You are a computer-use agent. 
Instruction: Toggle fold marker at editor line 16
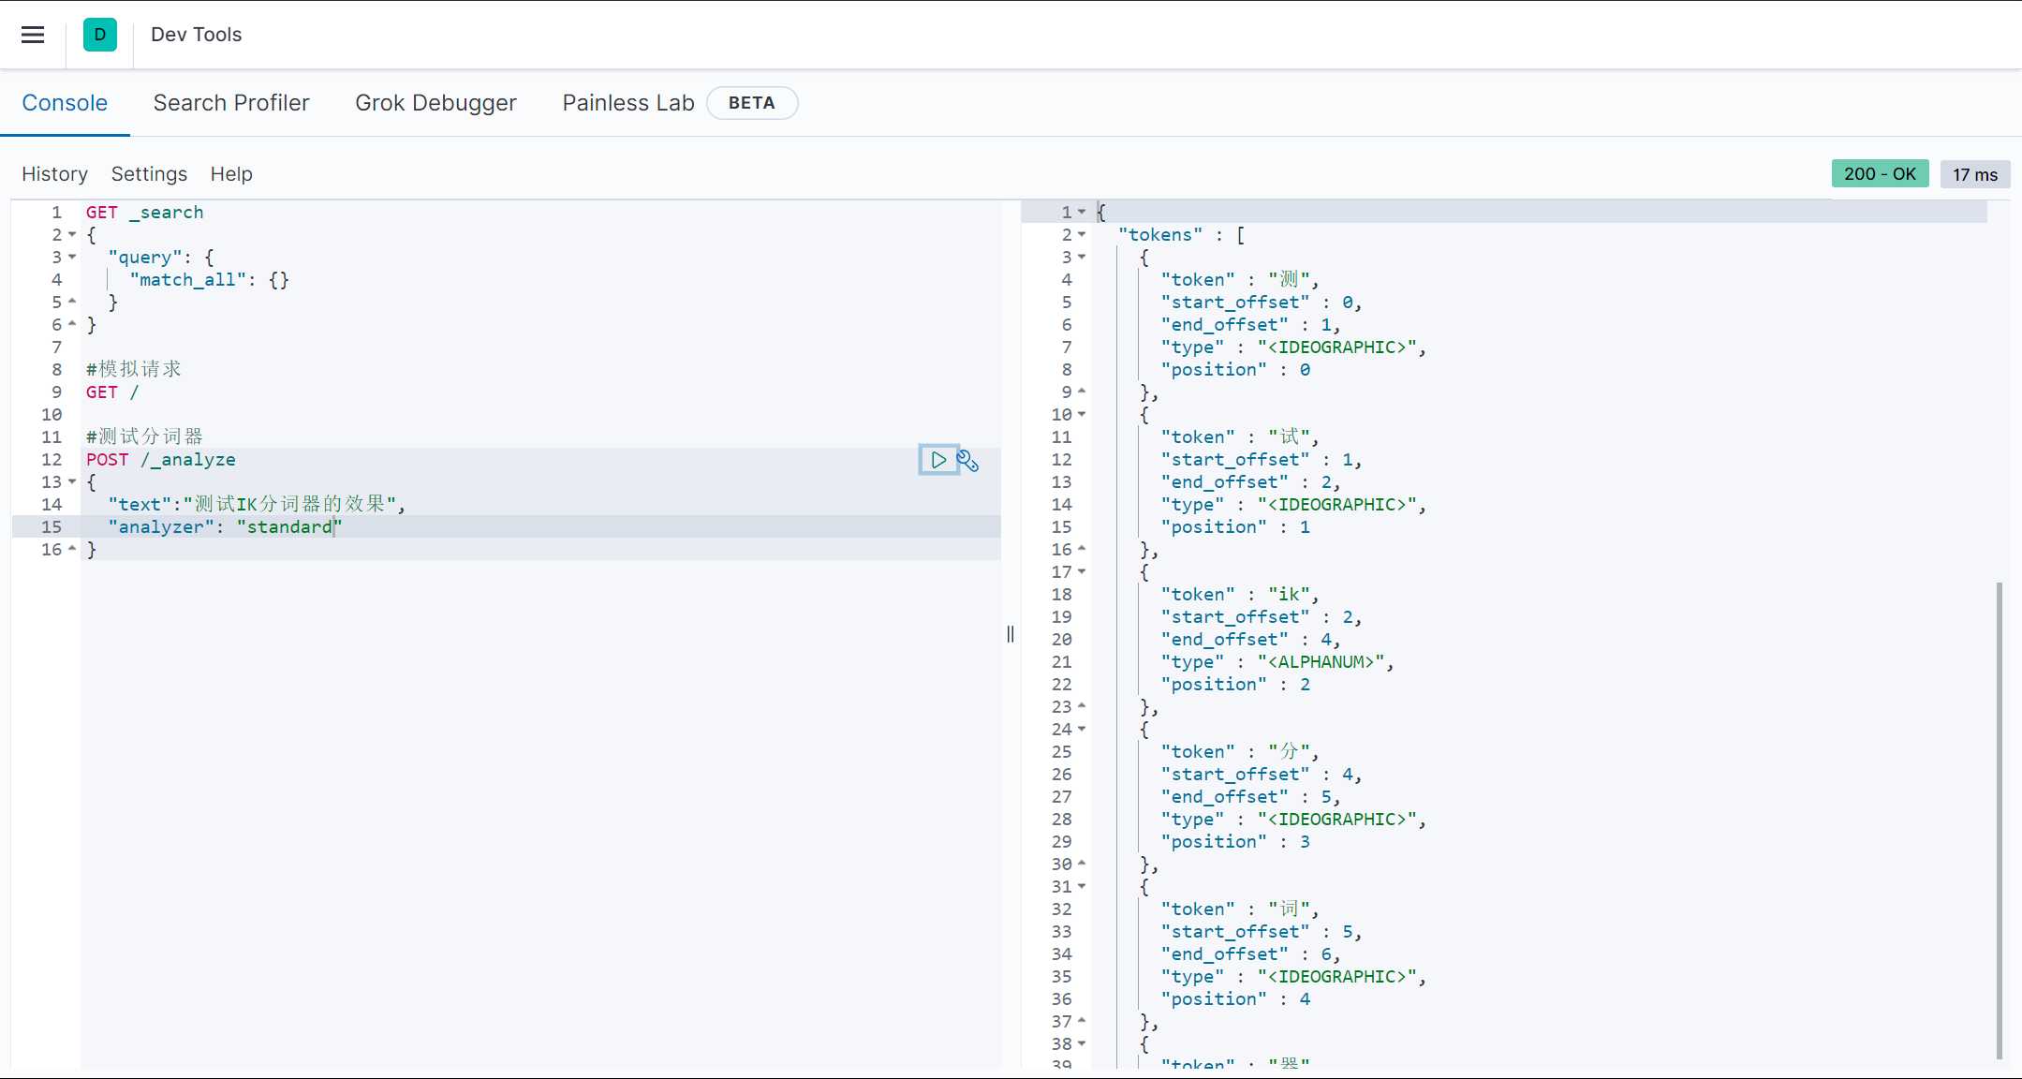(x=72, y=550)
